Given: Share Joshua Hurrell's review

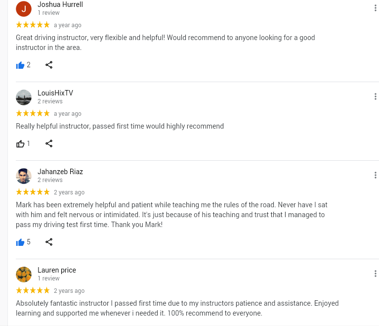Looking at the screenshot, I should pos(49,65).
